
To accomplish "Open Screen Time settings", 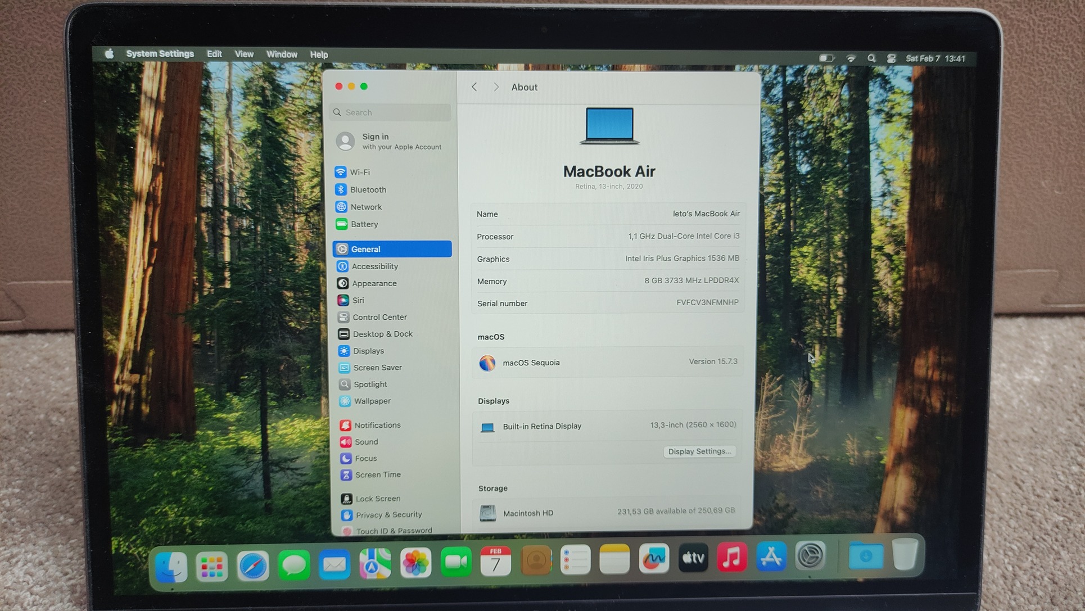I will (x=377, y=474).
